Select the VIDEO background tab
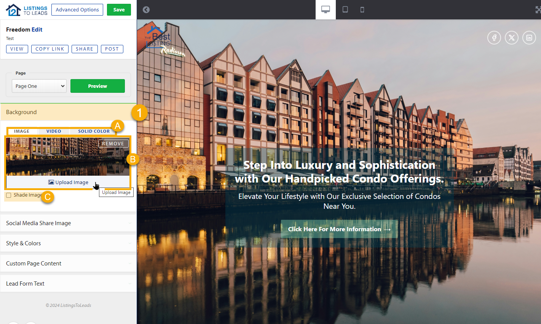The height and width of the screenshot is (324, 541). [x=54, y=131]
